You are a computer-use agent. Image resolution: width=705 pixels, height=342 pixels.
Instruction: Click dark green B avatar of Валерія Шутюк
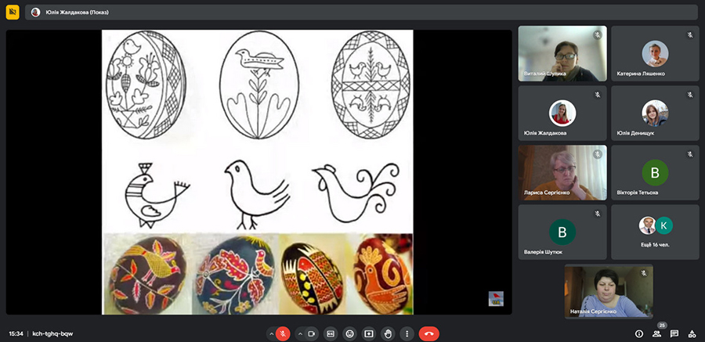(562, 232)
